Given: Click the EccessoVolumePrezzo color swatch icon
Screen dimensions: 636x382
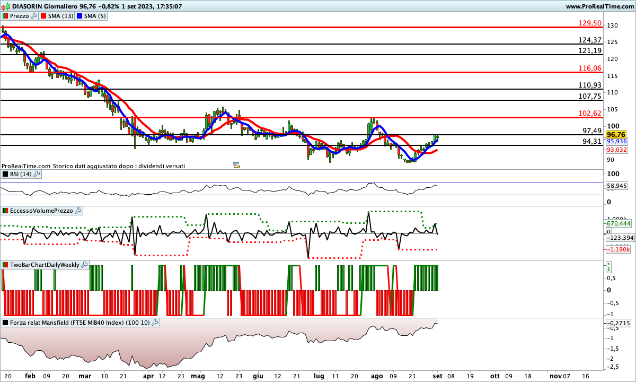Looking at the screenshot, I should click(6, 211).
